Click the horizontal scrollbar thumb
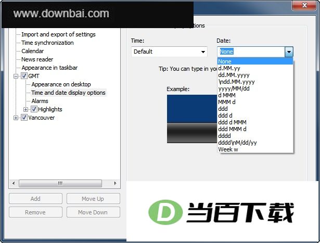320x243 pixels. [x=60, y=183]
